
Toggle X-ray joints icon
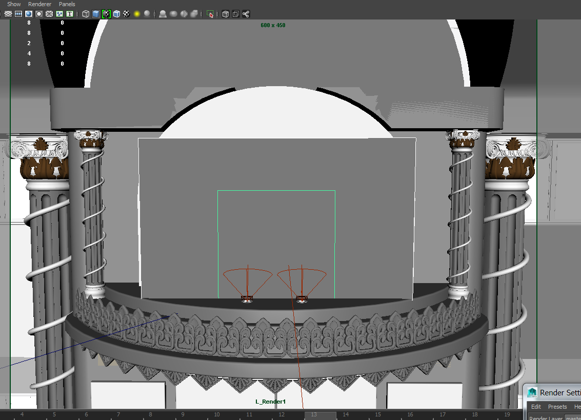pos(246,14)
